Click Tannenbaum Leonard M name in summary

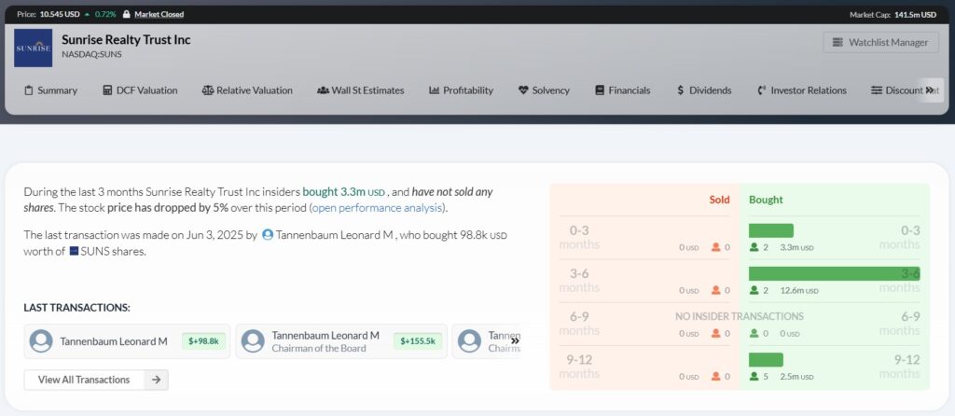335,234
